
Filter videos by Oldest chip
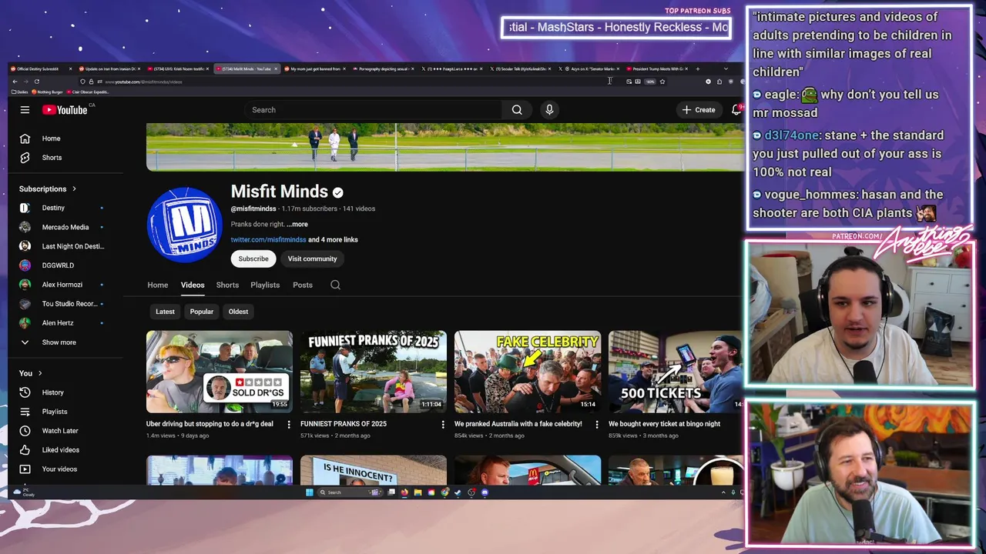coord(238,312)
